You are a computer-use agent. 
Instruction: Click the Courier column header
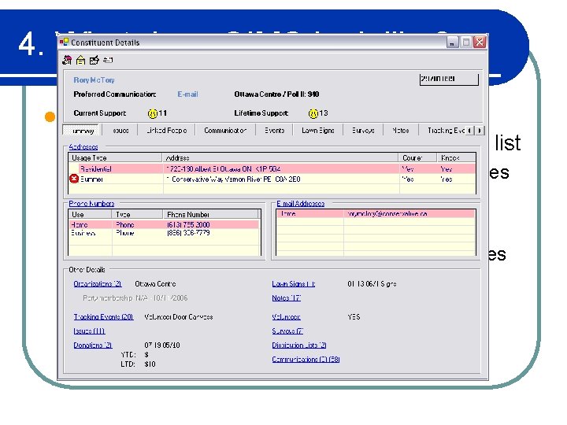coord(418,157)
